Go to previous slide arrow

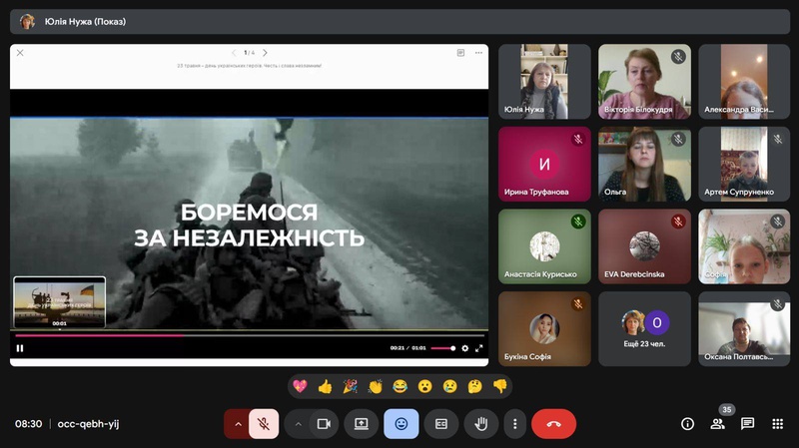(234, 53)
